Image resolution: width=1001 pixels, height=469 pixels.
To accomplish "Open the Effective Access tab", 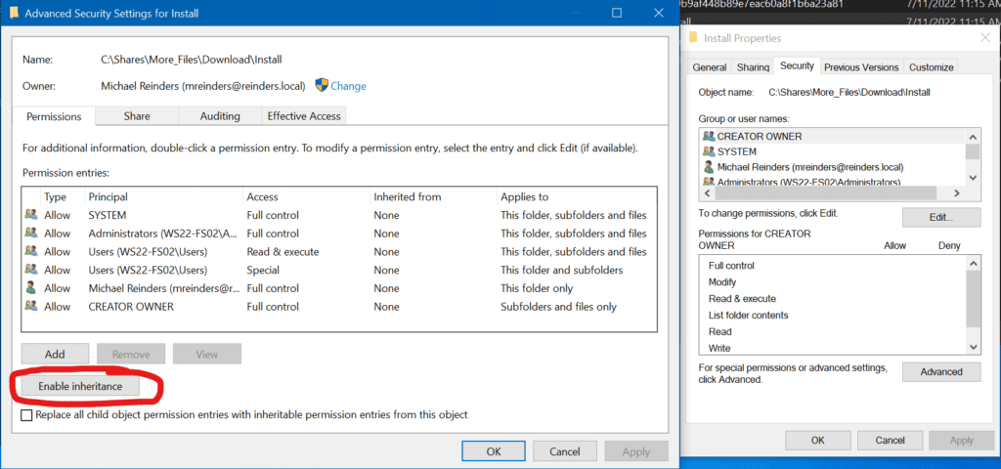I will pos(304,116).
